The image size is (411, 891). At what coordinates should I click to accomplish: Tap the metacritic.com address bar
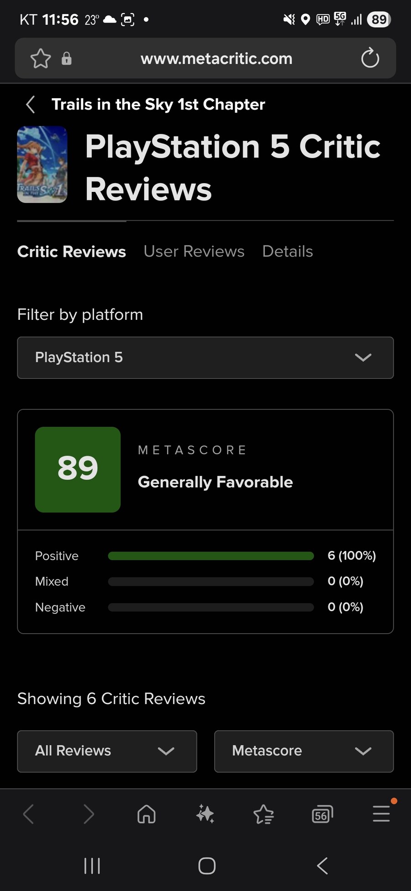(216, 58)
